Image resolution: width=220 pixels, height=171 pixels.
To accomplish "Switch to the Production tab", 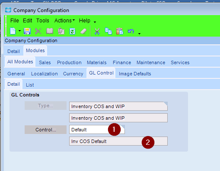I will (69, 62).
